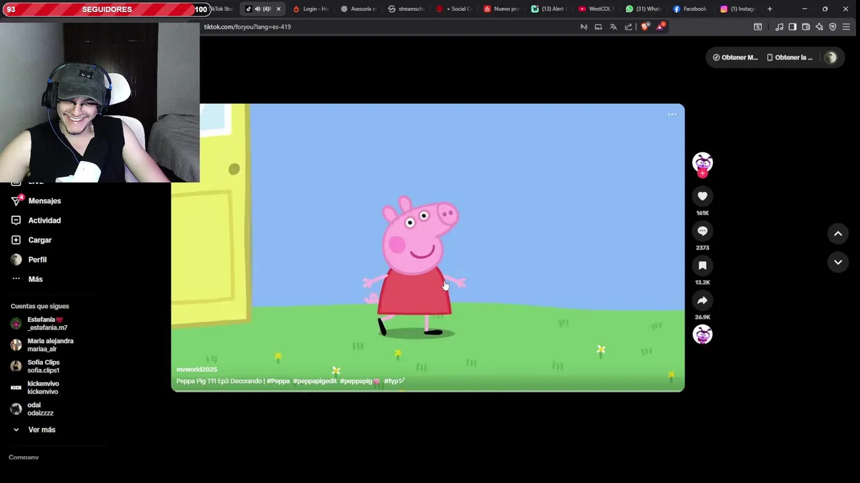The height and width of the screenshot is (483, 860).
Task: Expand followed accounts with Ver más chevron
Action: click(x=16, y=429)
